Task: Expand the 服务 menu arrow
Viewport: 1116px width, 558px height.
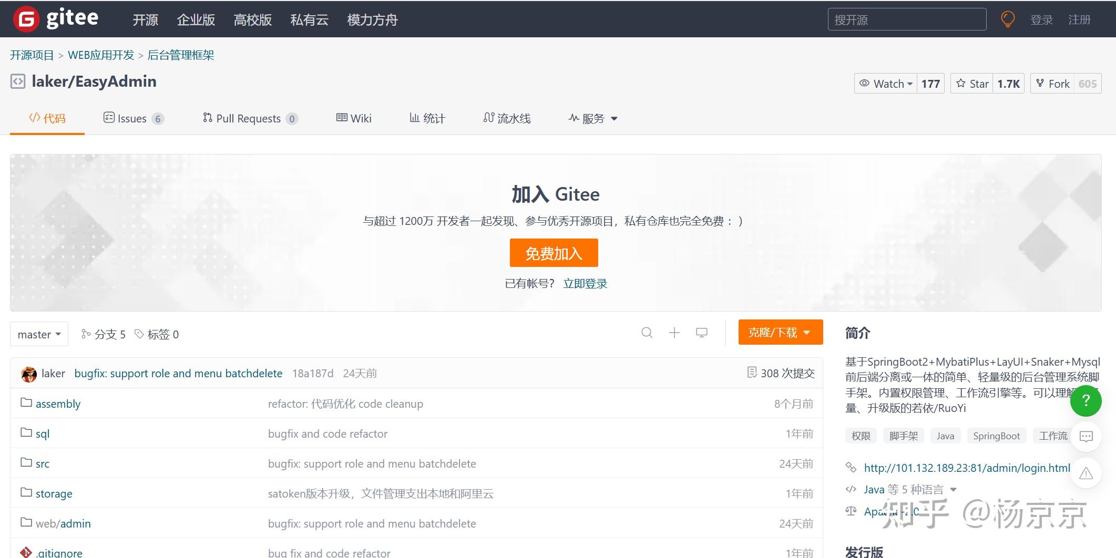Action: click(615, 119)
